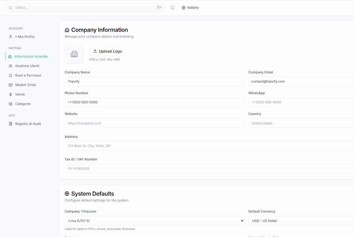Screen dimensions: 354x237
Task: Open notifications via the bell icon
Action: (x=172, y=7)
